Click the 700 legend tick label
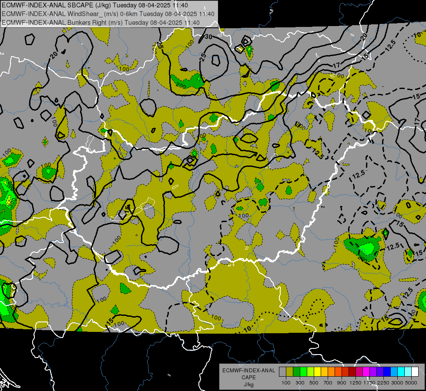Viewport: 426px width, 391px height. (x=328, y=383)
